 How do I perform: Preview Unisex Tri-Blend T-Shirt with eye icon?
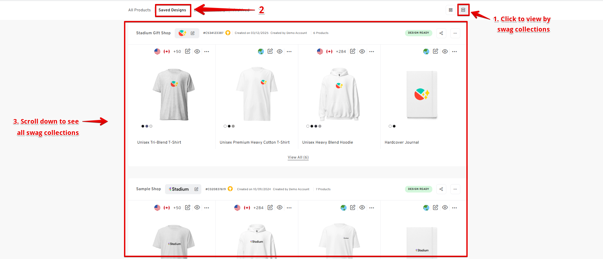(x=197, y=52)
